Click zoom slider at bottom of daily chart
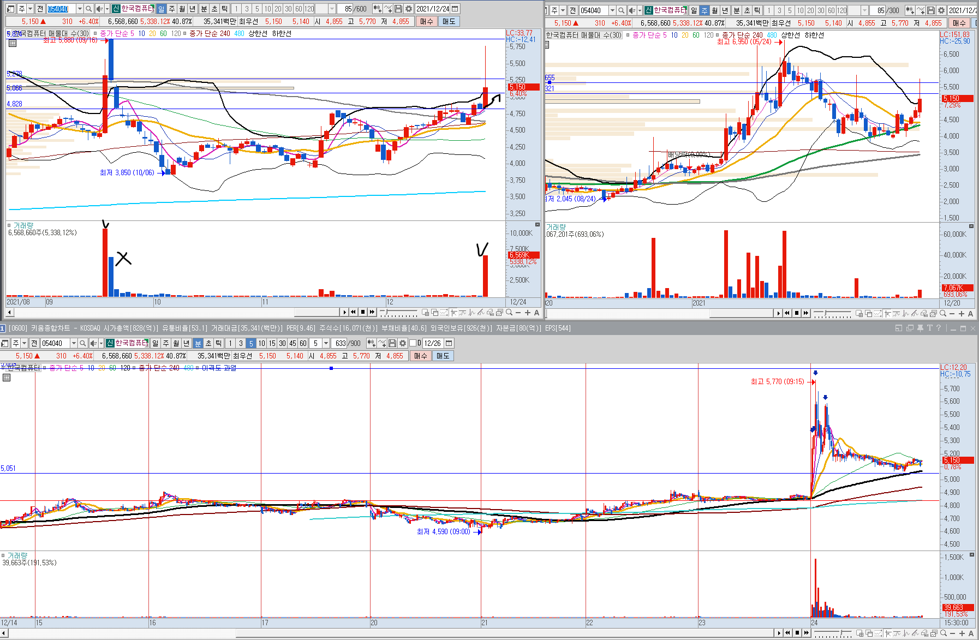This screenshot has width=979, height=640. pyautogui.click(x=398, y=313)
